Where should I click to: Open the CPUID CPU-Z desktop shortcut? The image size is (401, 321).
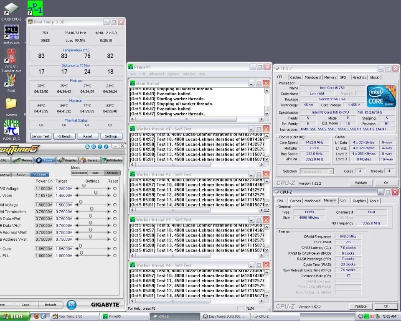tap(12, 12)
